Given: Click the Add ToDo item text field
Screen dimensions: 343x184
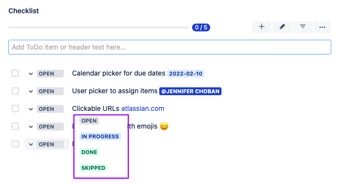Looking at the screenshot, I should pos(170,47).
